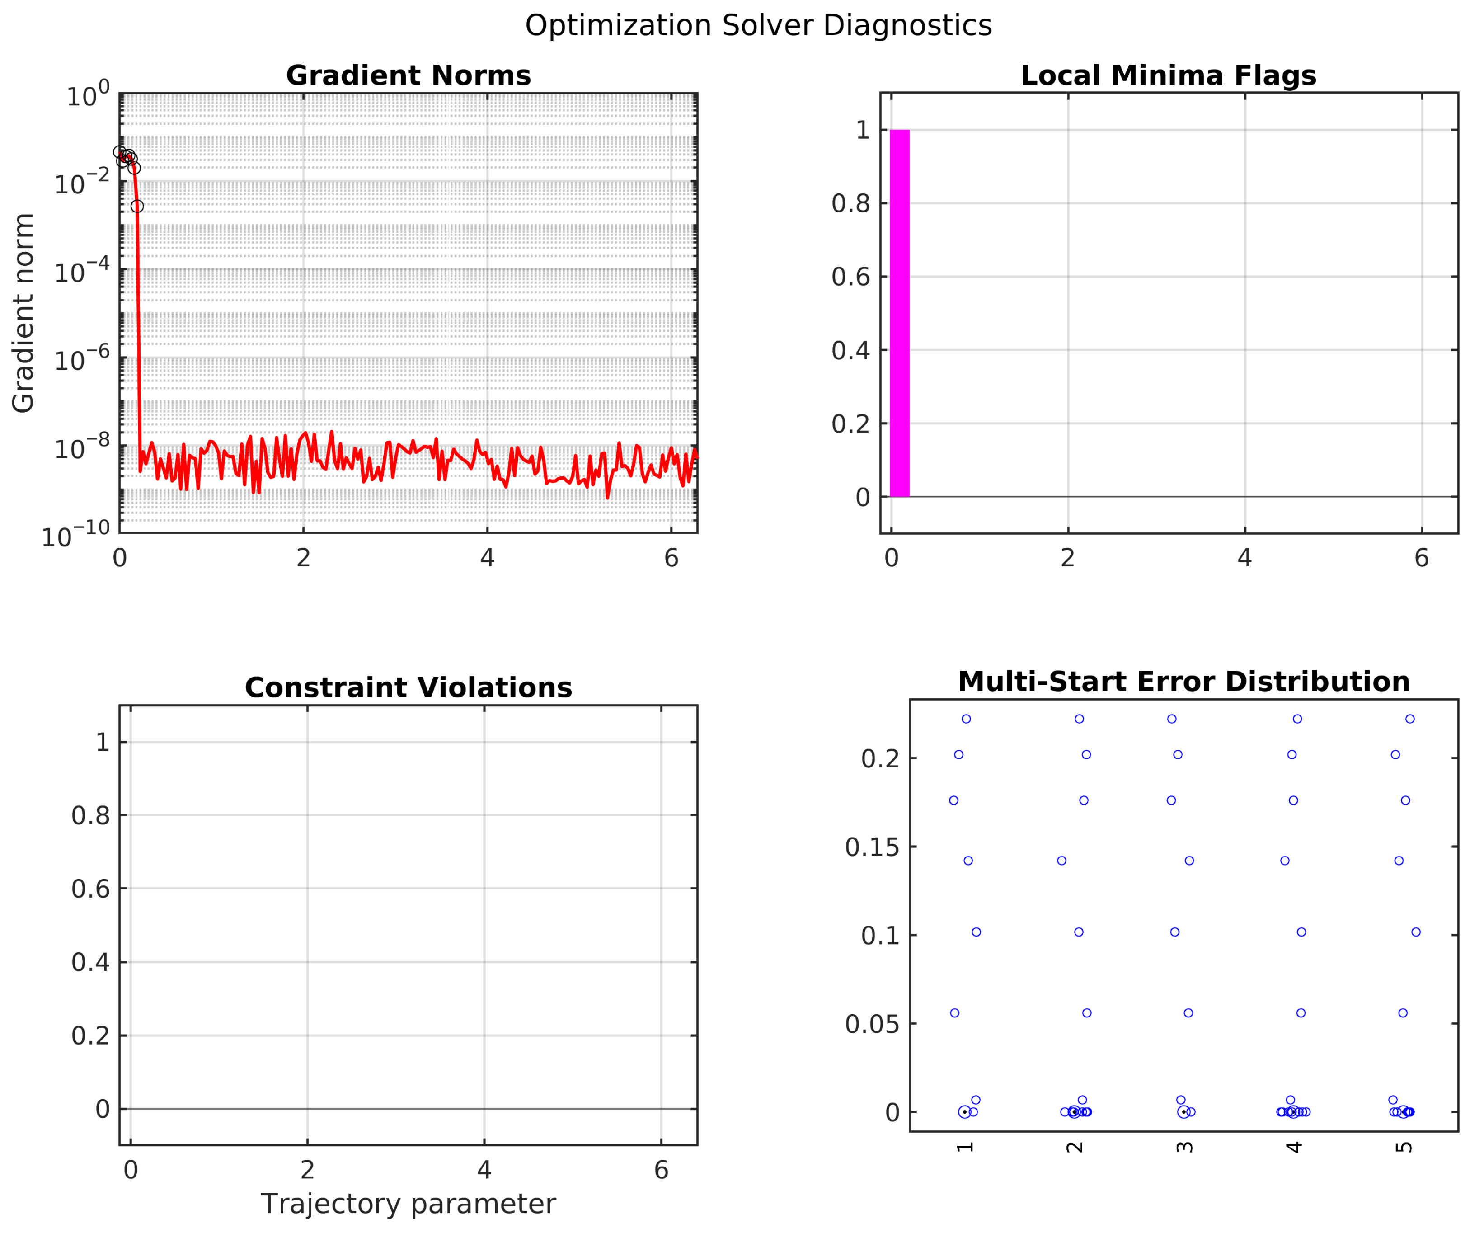Click the 0.8 tick label in Constraint Violations
1484x1233 pixels.
90,816
